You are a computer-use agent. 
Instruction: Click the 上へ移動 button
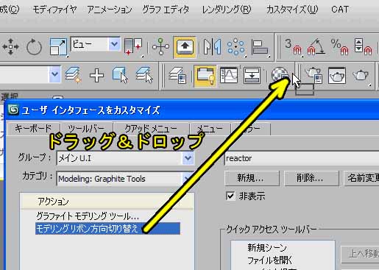point(360,254)
